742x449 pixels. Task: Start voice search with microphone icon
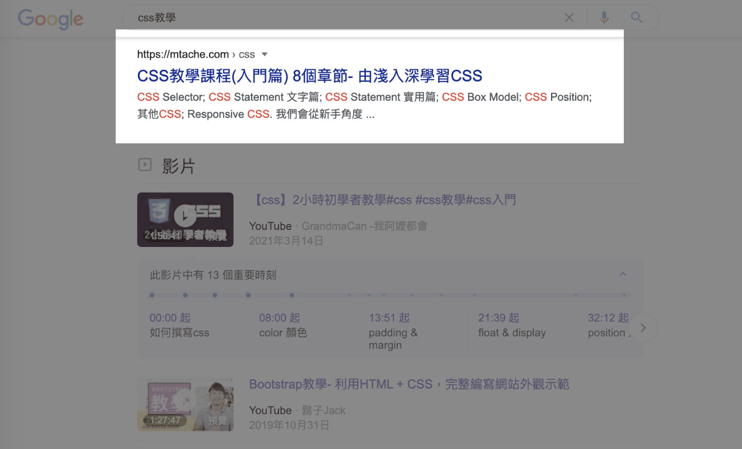pyautogui.click(x=604, y=18)
